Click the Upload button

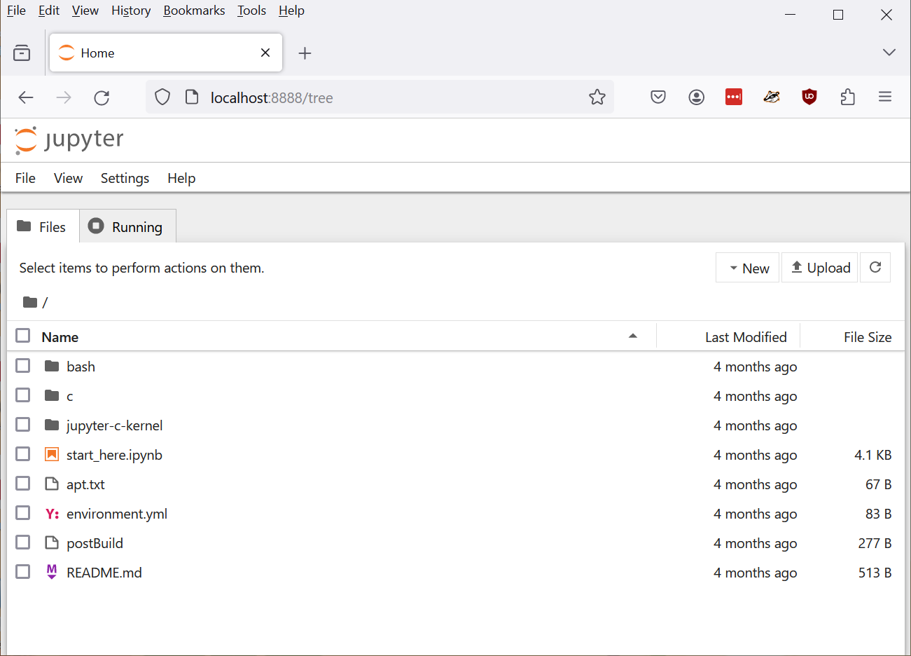point(820,268)
